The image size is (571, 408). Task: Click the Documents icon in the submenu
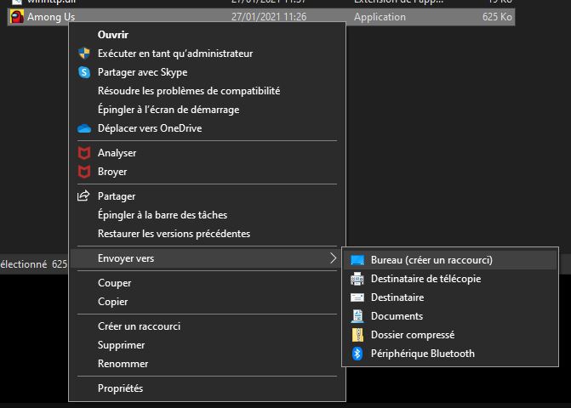click(357, 316)
